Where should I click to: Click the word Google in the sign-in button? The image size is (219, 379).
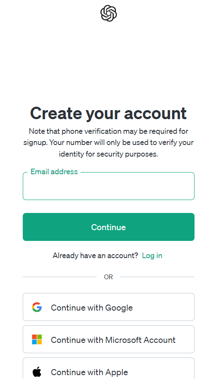pyautogui.click(x=119, y=308)
